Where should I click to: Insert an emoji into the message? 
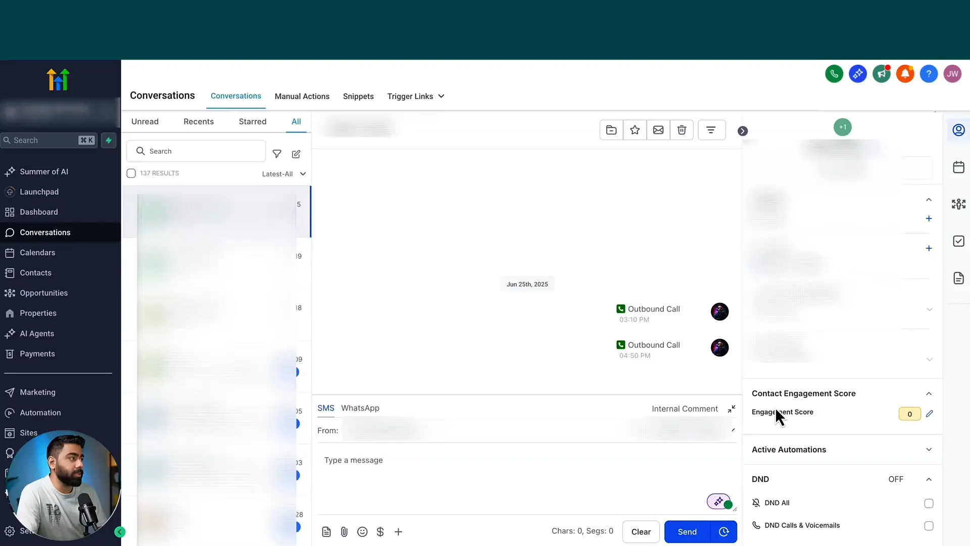tap(362, 532)
